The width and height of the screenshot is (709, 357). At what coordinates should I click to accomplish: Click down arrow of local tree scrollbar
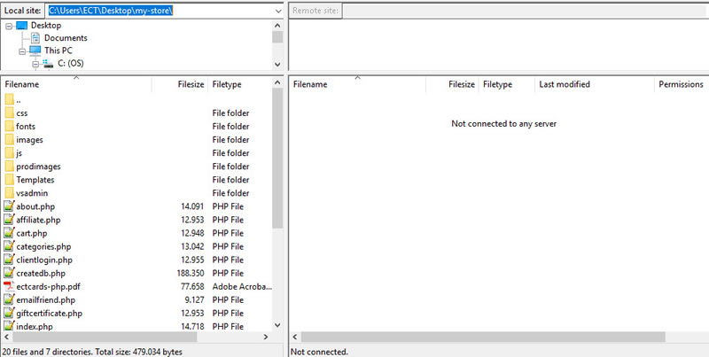(x=277, y=64)
